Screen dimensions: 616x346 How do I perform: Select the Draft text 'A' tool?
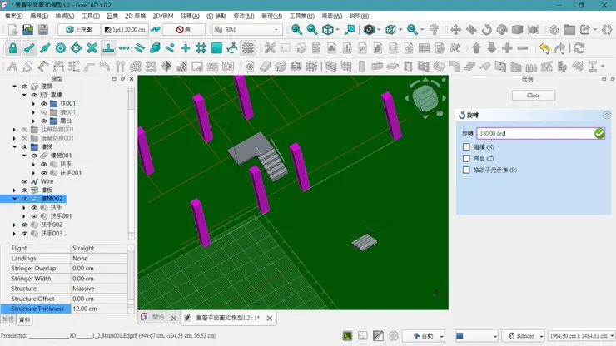point(12,67)
